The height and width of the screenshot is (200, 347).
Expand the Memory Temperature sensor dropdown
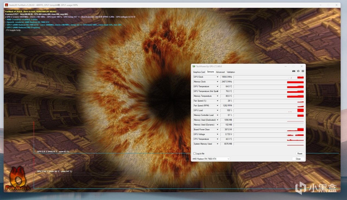[217, 96]
